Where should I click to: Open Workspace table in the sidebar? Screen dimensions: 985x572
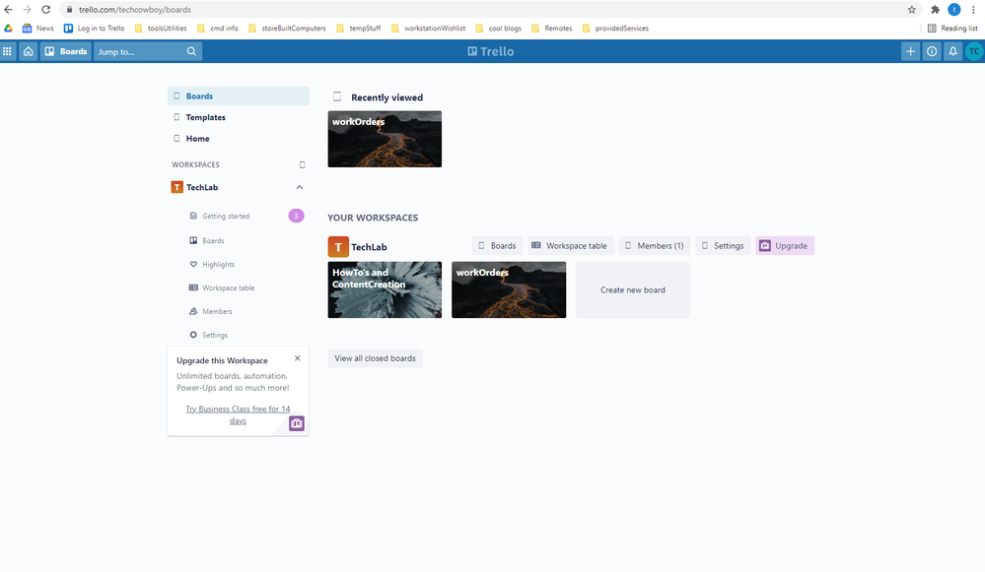(228, 287)
